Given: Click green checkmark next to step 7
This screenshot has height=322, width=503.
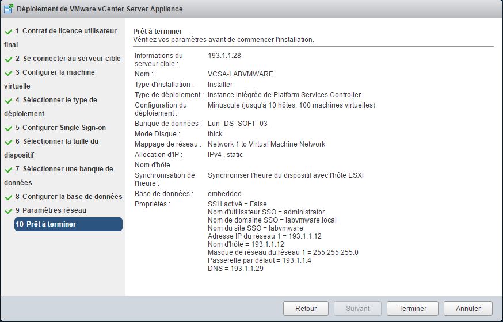Looking at the screenshot, I should pyautogui.click(x=9, y=170).
